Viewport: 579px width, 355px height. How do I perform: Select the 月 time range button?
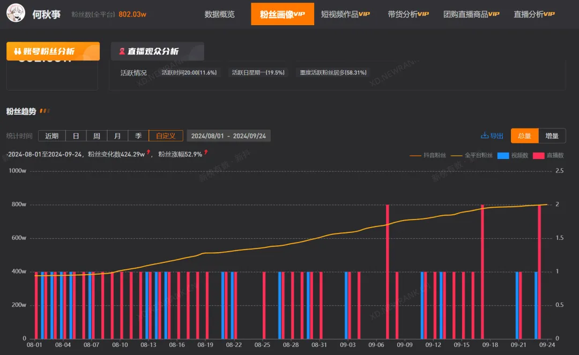117,136
